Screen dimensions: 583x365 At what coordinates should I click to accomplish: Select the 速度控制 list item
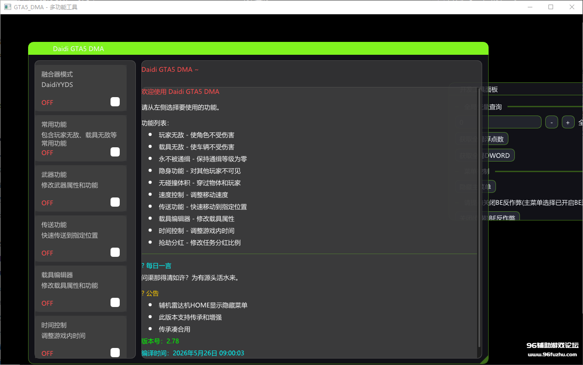click(x=193, y=195)
